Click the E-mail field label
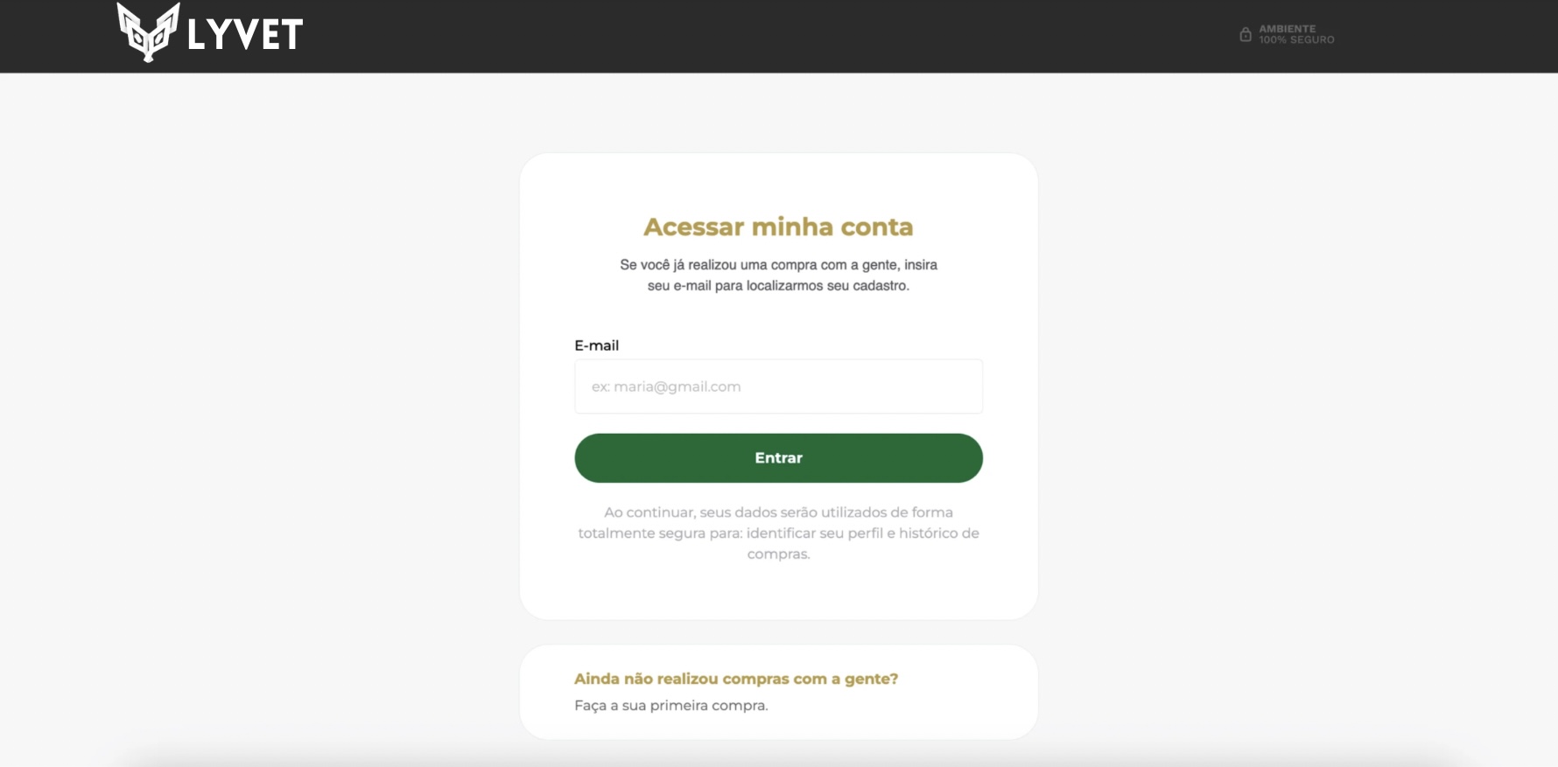Screen dimensions: 1558x767 596,345
